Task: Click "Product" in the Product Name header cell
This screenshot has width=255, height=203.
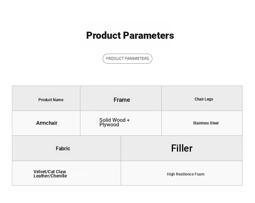Action: click(x=45, y=100)
